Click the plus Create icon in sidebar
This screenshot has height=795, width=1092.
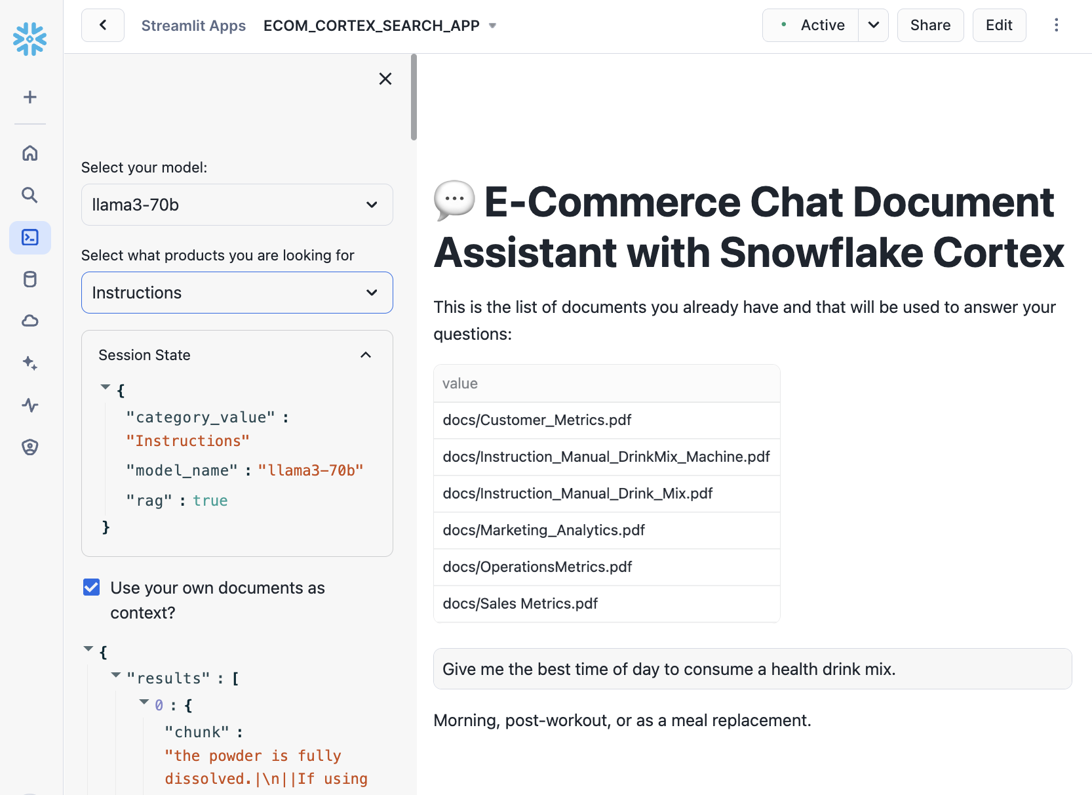click(x=30, y=97)
